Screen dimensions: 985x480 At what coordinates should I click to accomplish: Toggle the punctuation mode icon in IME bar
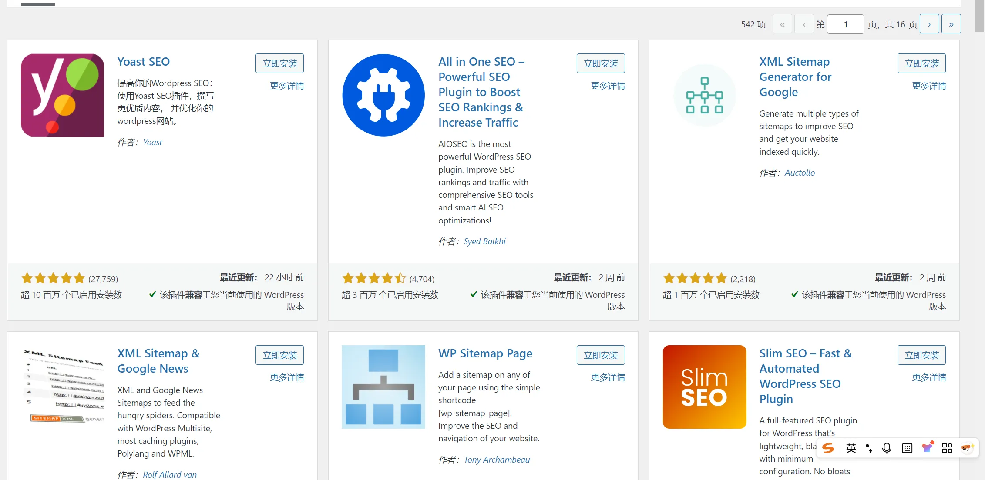pyautogui.click(x=869, y=448)
